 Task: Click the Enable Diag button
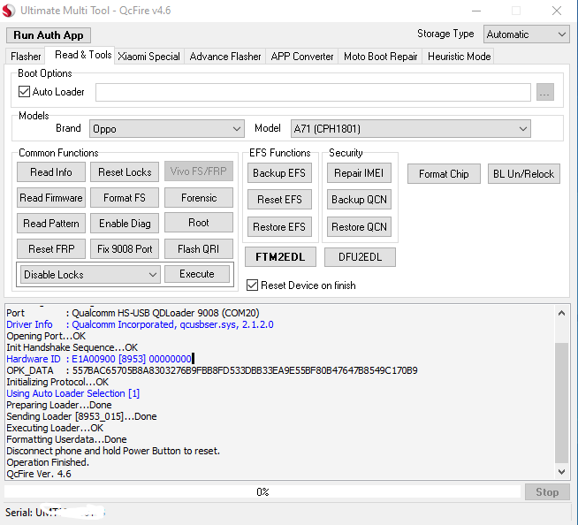pos(125,224)
